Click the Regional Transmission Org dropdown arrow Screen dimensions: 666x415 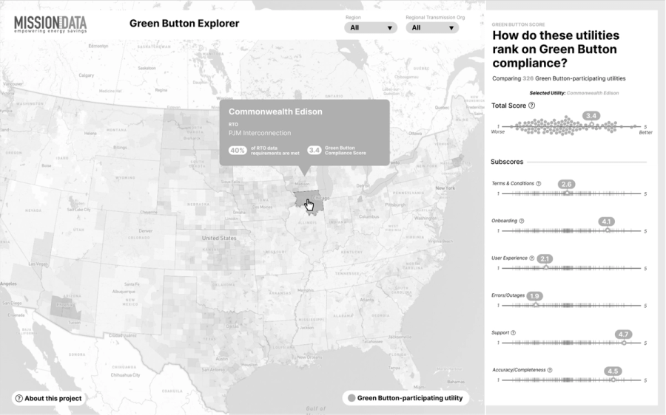tap(451, 28)
